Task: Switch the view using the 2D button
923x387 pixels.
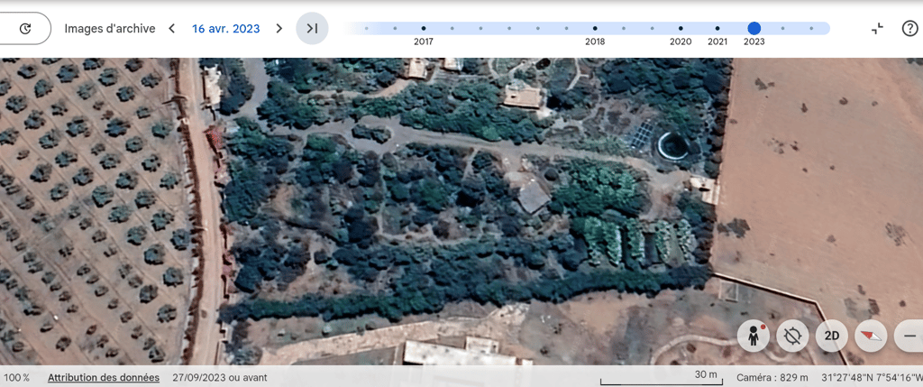Action: (x=831, y=336)
